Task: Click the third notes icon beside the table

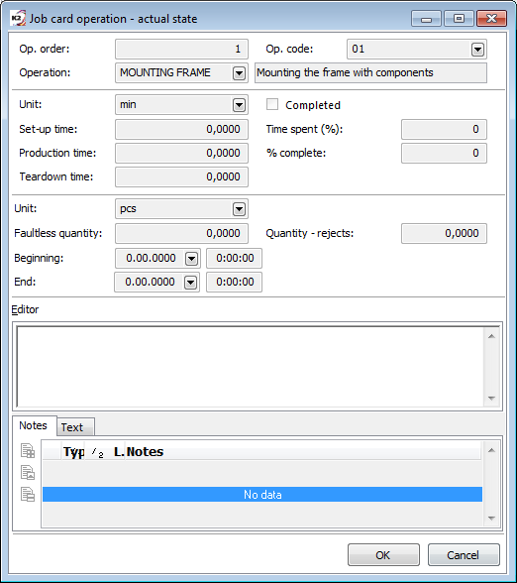Action: [28, 494]
